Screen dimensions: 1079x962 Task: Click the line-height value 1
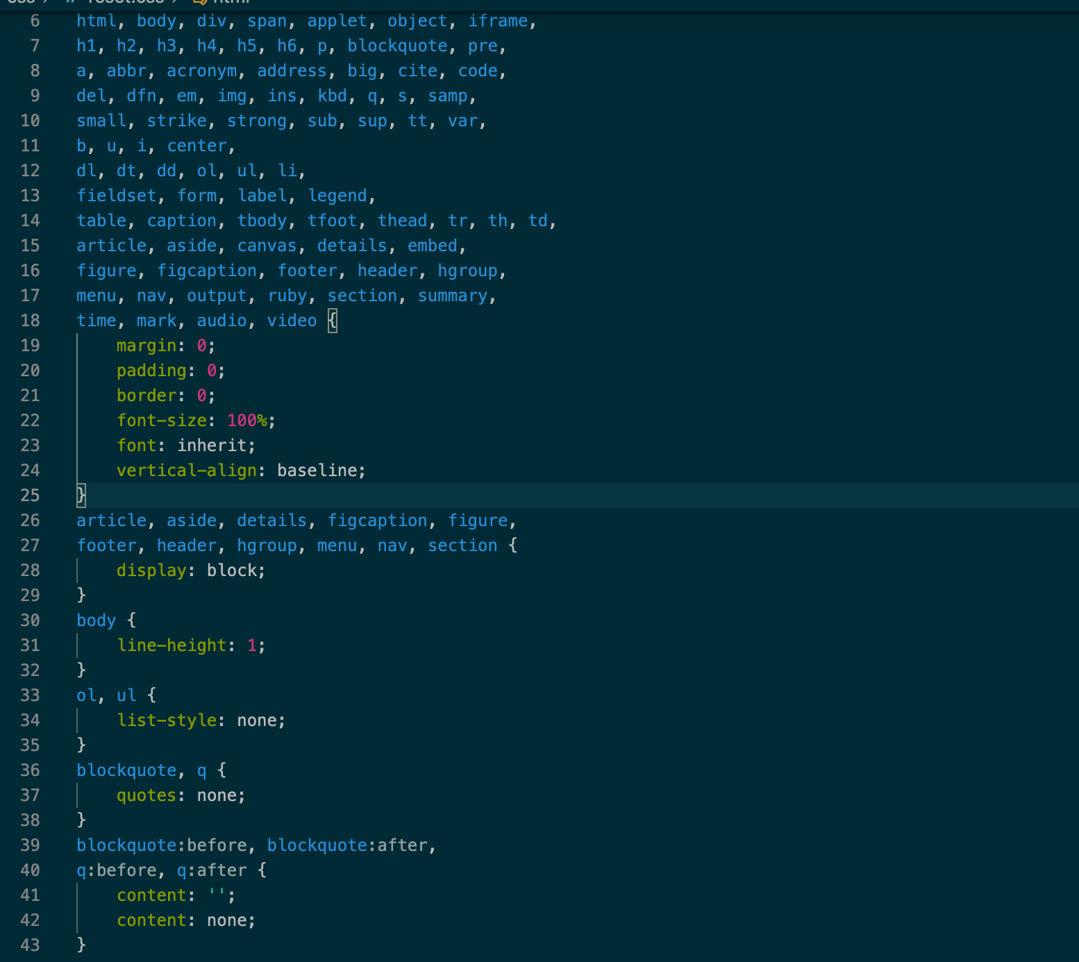[x=251, y=645]
